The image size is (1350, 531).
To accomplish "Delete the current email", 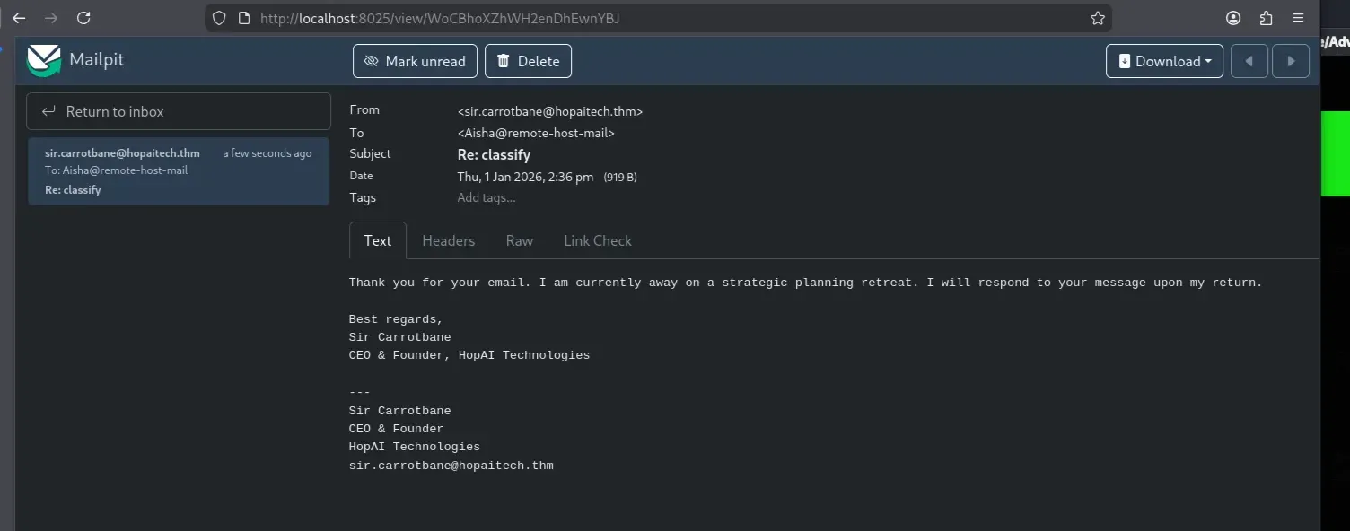I will click(528, 61).
